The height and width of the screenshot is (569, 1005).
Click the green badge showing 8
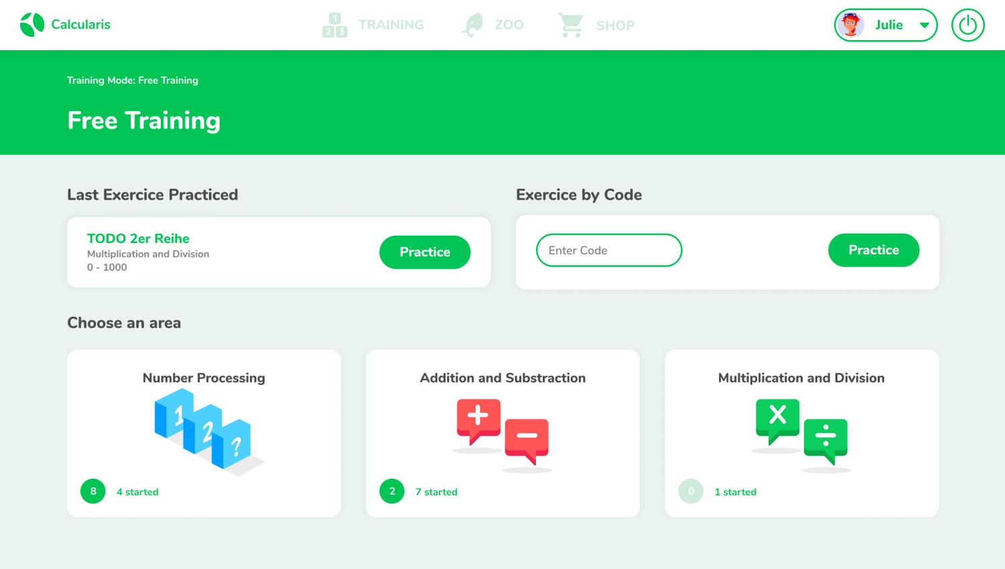coord(93,491)
